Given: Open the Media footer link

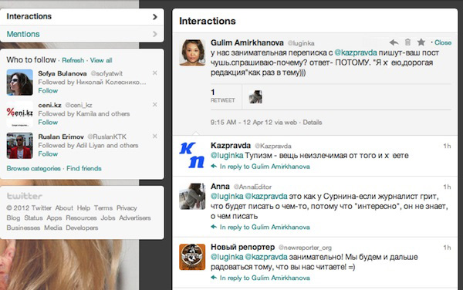Looking at the screenshot, I should point(53,228).
